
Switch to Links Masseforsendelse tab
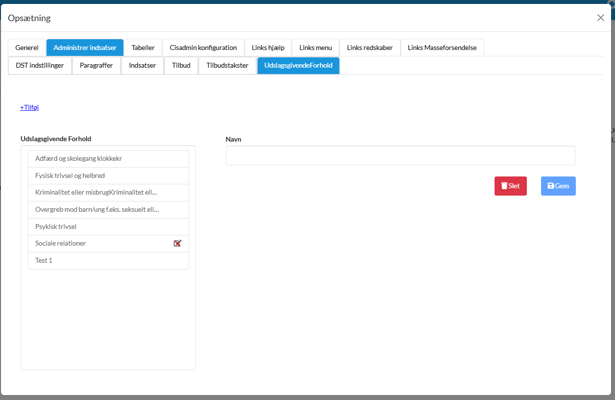(442, 48)
